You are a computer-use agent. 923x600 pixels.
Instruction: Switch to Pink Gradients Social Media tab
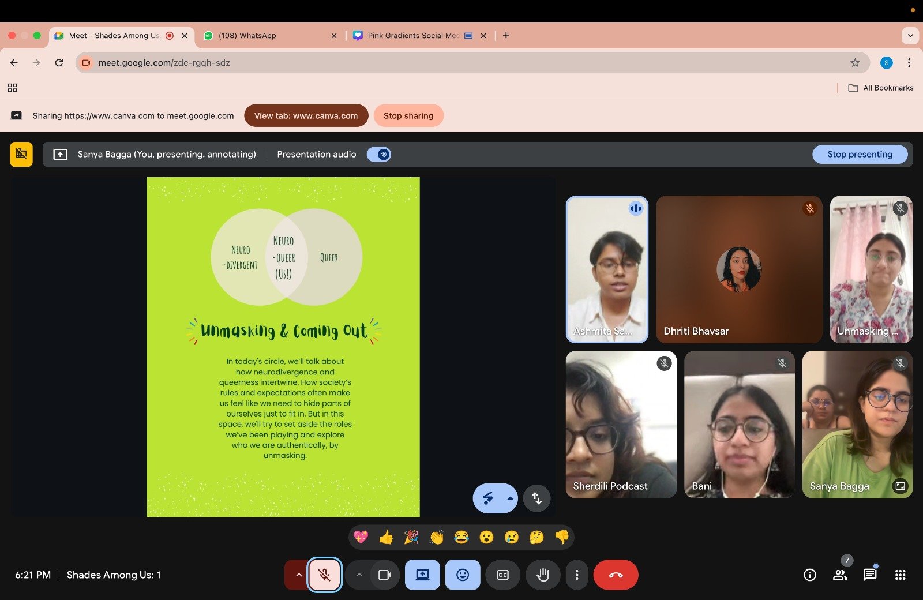(413, 36)
